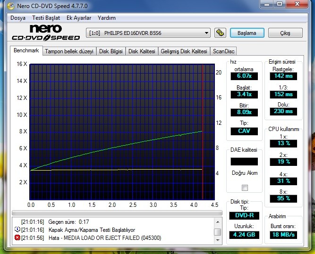Click the empty DAE kalitesi value box
The width and height of the screenshot is (315, 254).
click(x=244, y=162)
